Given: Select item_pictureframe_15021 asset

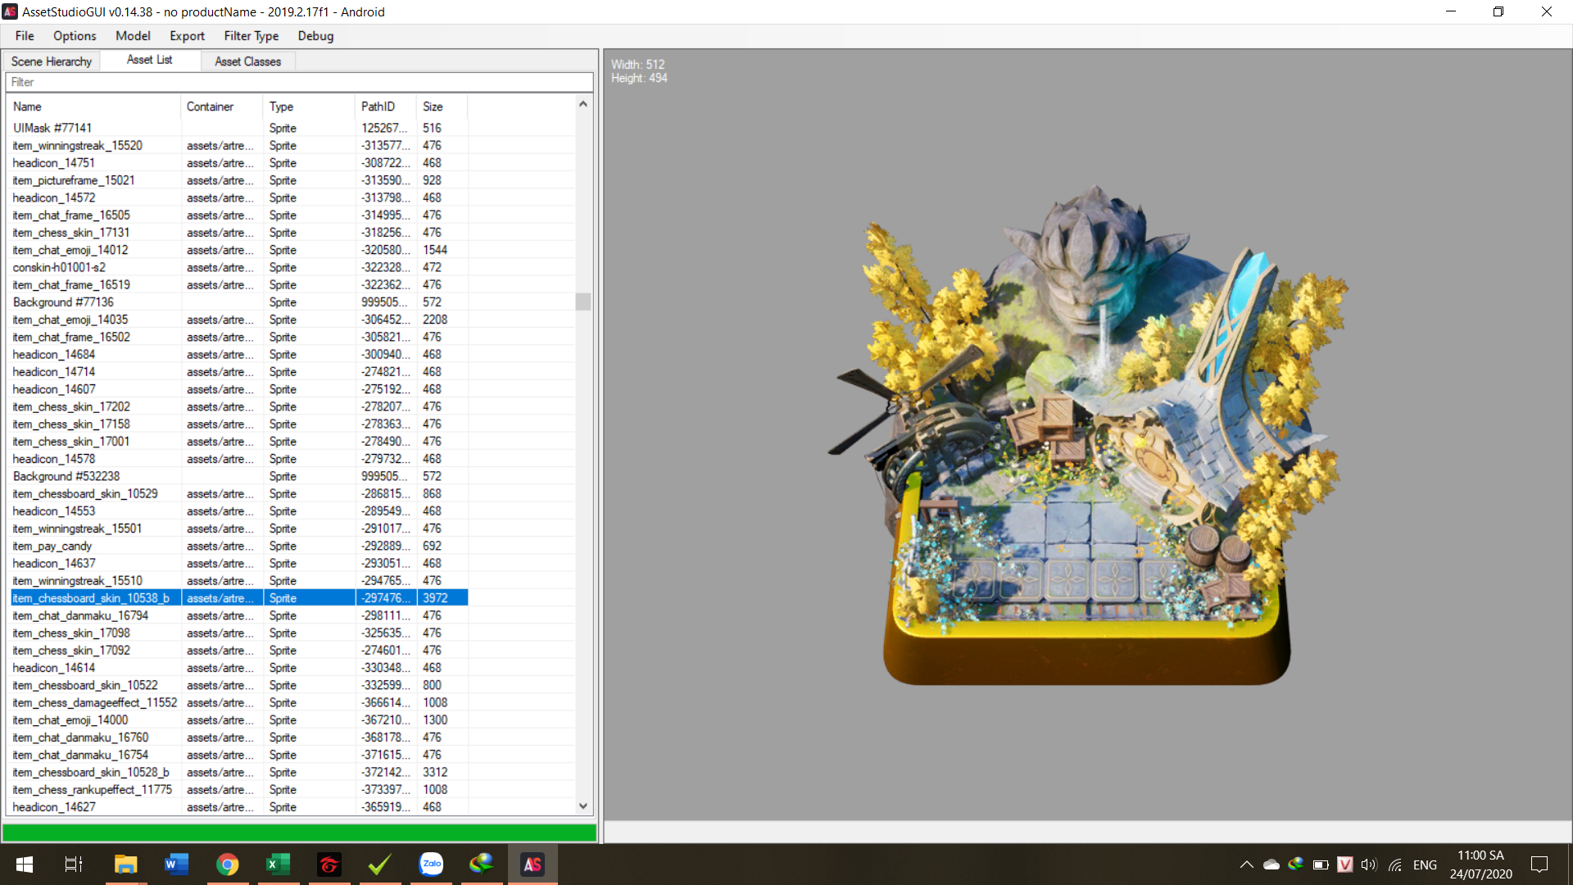Looking at the screenshot, I should pyautogui.click(x=239, y=180).
